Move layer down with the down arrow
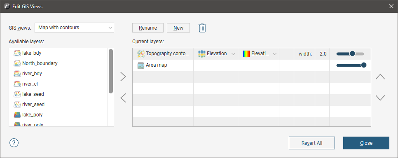398x158 pixels. (x=380, y=98)
